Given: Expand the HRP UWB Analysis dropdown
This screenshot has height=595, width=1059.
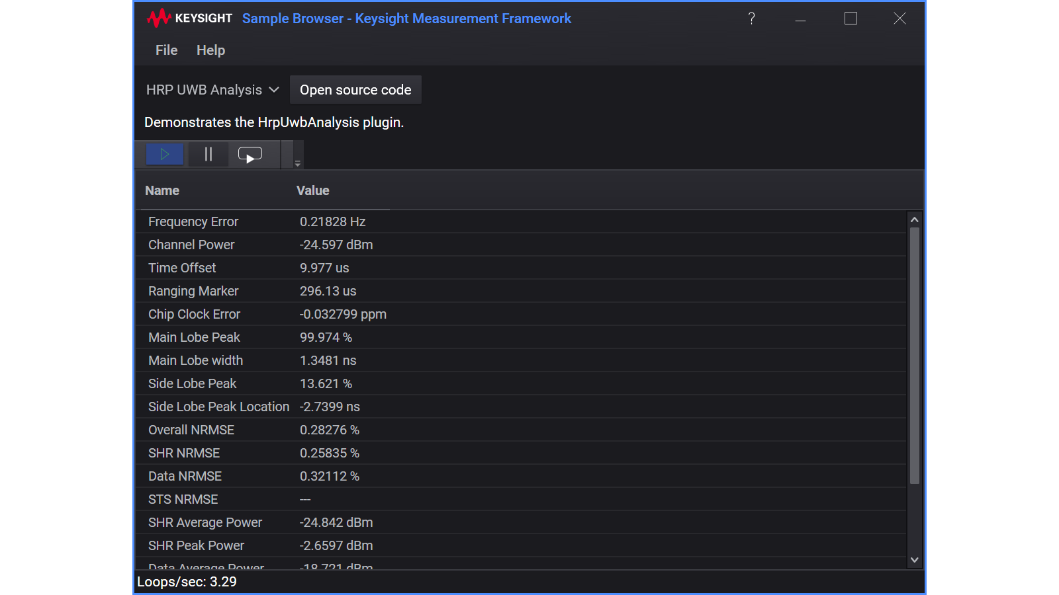Looking at the screenshot, I should (x=212, y=90).
